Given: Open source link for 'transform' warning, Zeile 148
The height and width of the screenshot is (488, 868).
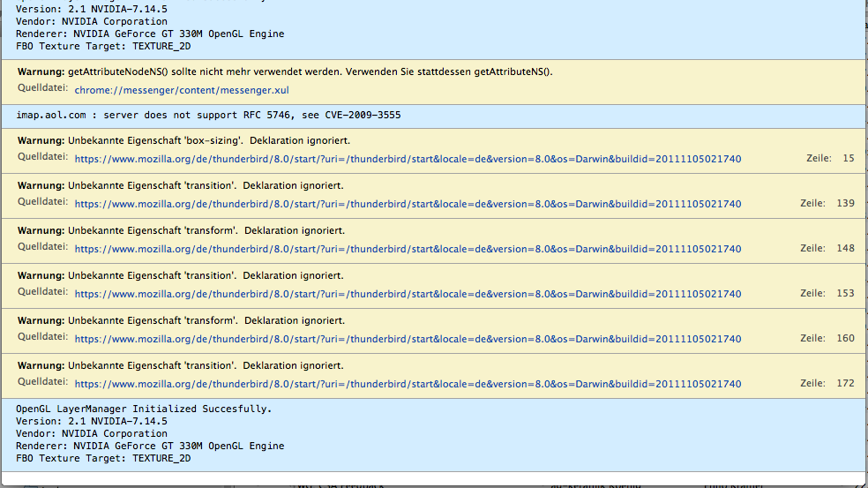Looking at the screenshot, I should [408, 249].
